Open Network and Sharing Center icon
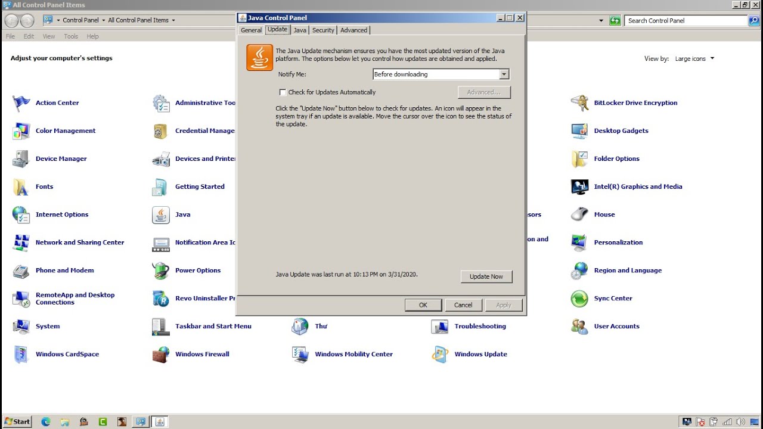The width and height of the screenshot is (763, 429). pyautogui.click(x=21, y=243)
